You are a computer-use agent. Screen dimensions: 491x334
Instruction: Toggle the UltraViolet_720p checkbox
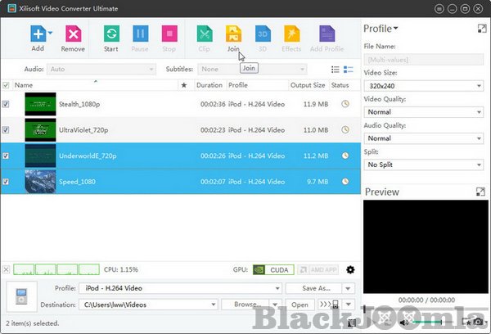pos(7,129)
